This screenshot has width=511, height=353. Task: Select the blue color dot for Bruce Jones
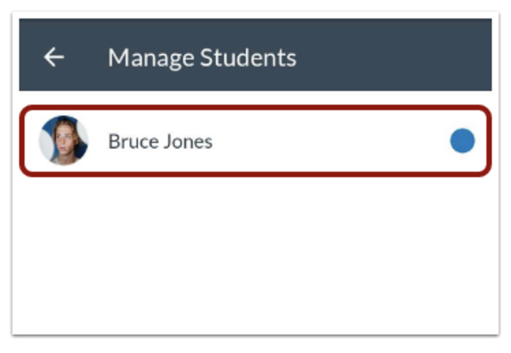[x=462, y=141]
